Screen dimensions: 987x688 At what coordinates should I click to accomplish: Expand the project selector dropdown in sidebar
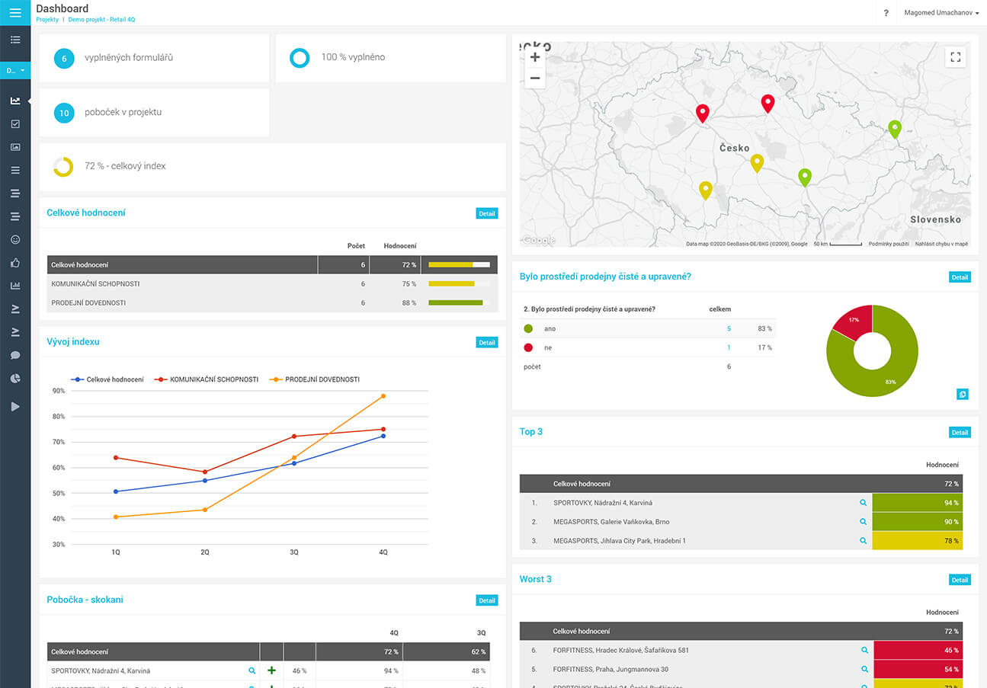tap(15, 70)
